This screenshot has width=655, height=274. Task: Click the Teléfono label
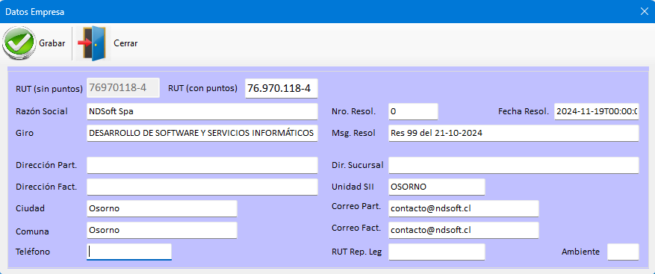(33, 252)
